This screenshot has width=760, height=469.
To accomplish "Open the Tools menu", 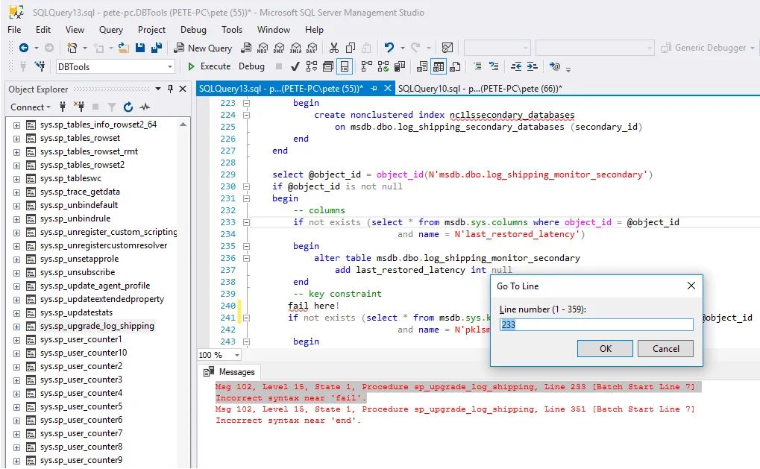I will pos(232,30).
